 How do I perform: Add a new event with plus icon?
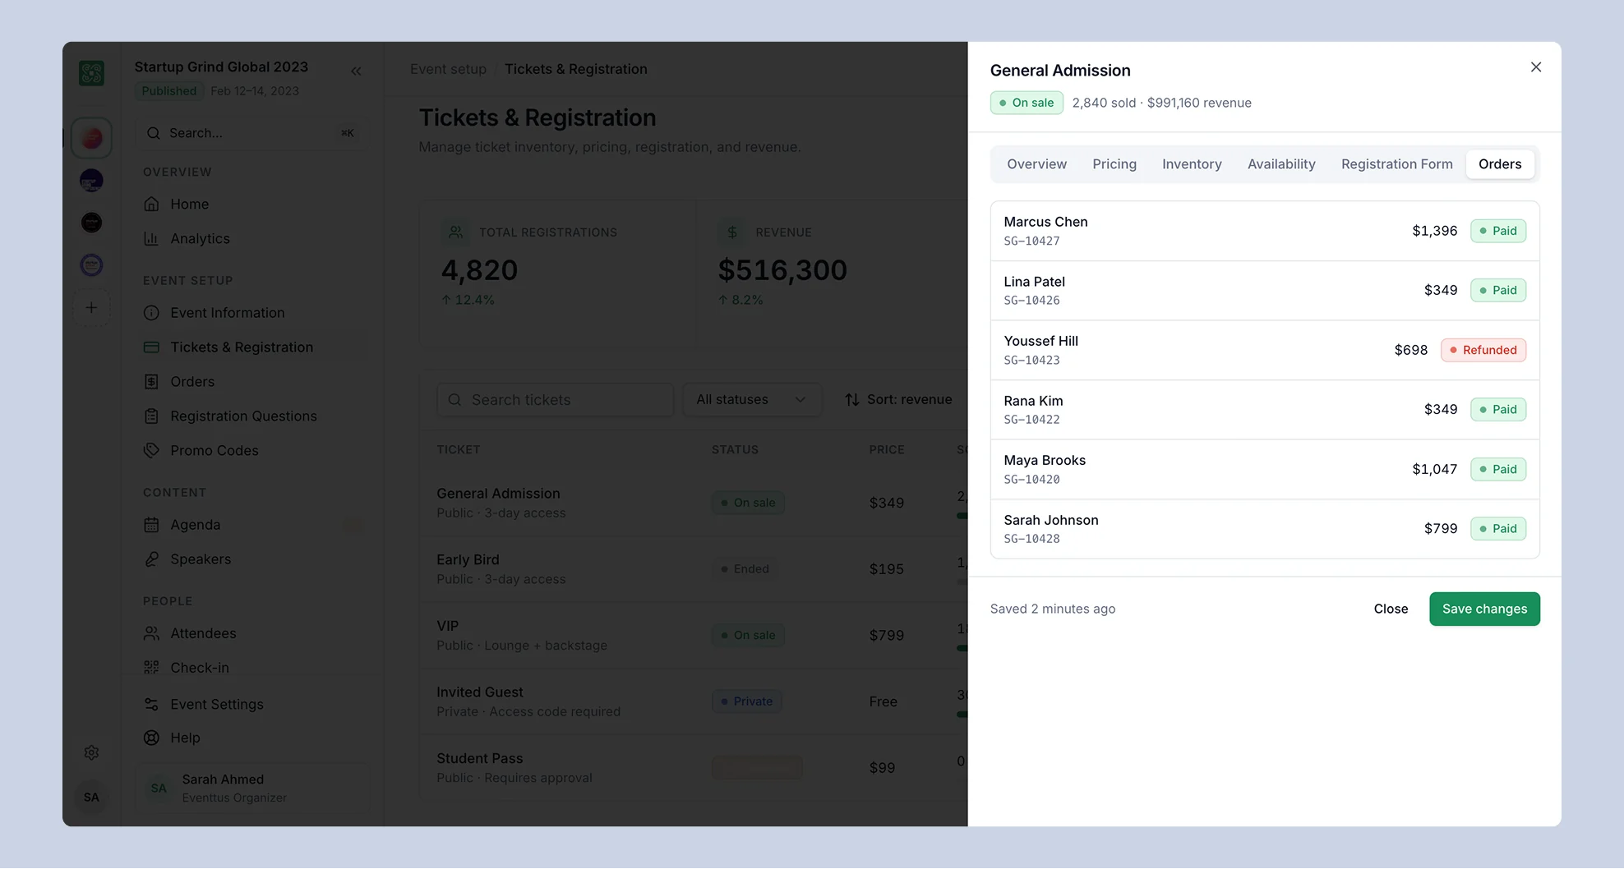click(x=91, y=308)
